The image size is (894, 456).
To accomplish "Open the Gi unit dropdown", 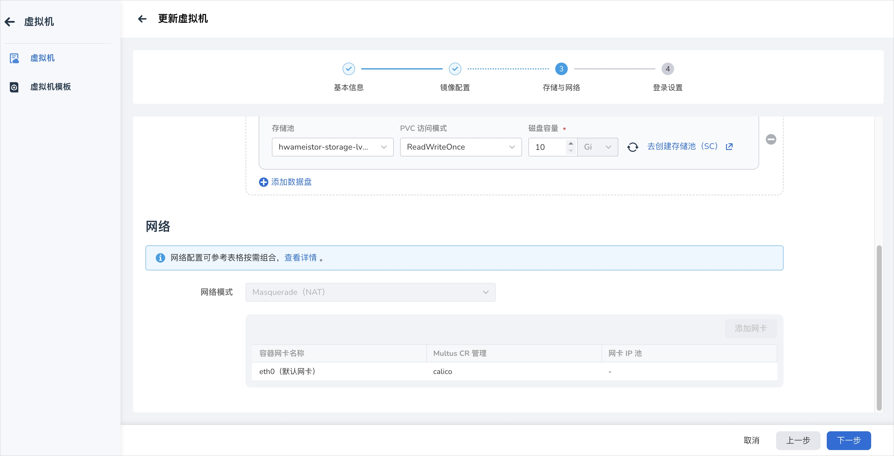I will (x=598, y=147).
